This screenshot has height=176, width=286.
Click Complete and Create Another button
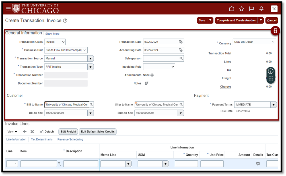(x=236, y=20)
